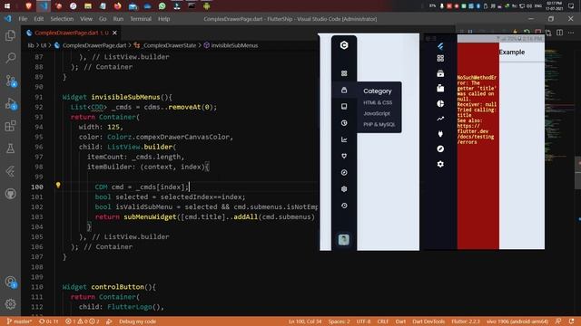This screenshot has width=581, height=326.
Task: Open the Windows Start menu
Action: [x=7, y=6]
